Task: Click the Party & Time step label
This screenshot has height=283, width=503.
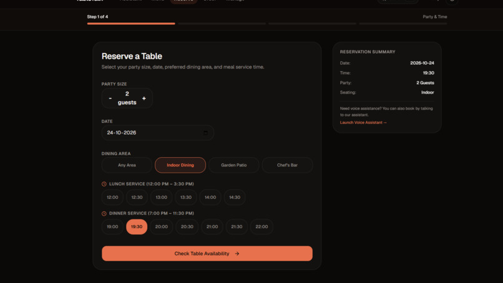Action: 435,17
